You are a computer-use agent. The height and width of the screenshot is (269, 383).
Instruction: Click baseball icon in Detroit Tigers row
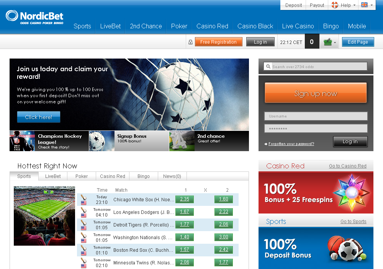(83, 222)
